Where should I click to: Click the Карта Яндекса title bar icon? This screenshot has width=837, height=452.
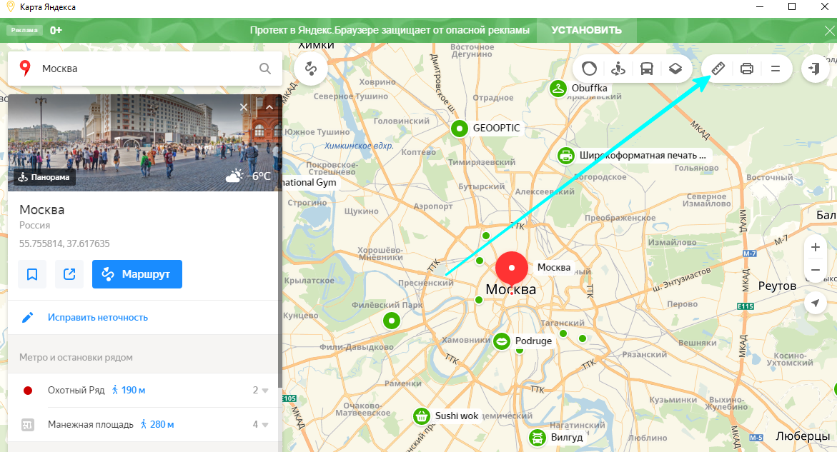9,7
